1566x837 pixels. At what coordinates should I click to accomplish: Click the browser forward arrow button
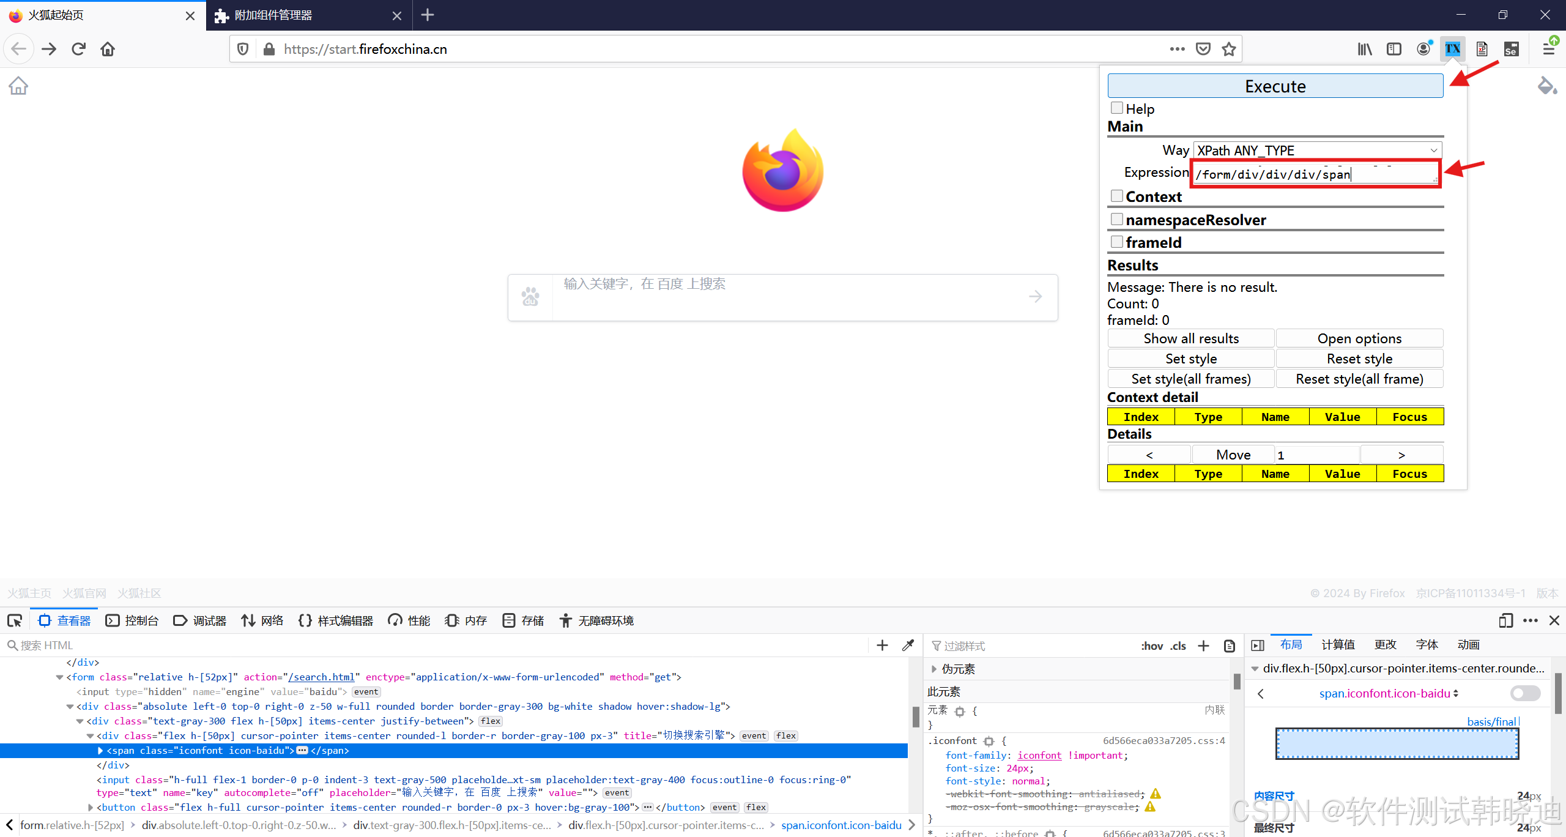pyautogui.click(x=49, y=49)
